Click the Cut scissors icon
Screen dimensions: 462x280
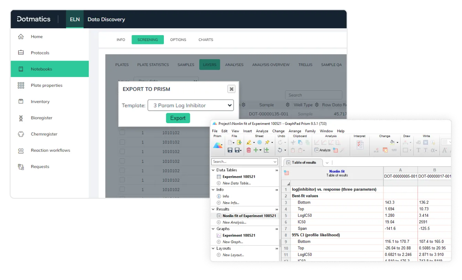coord(293,142)
